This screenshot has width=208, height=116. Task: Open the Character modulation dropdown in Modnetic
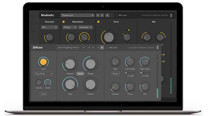click(x=85, y=27)
